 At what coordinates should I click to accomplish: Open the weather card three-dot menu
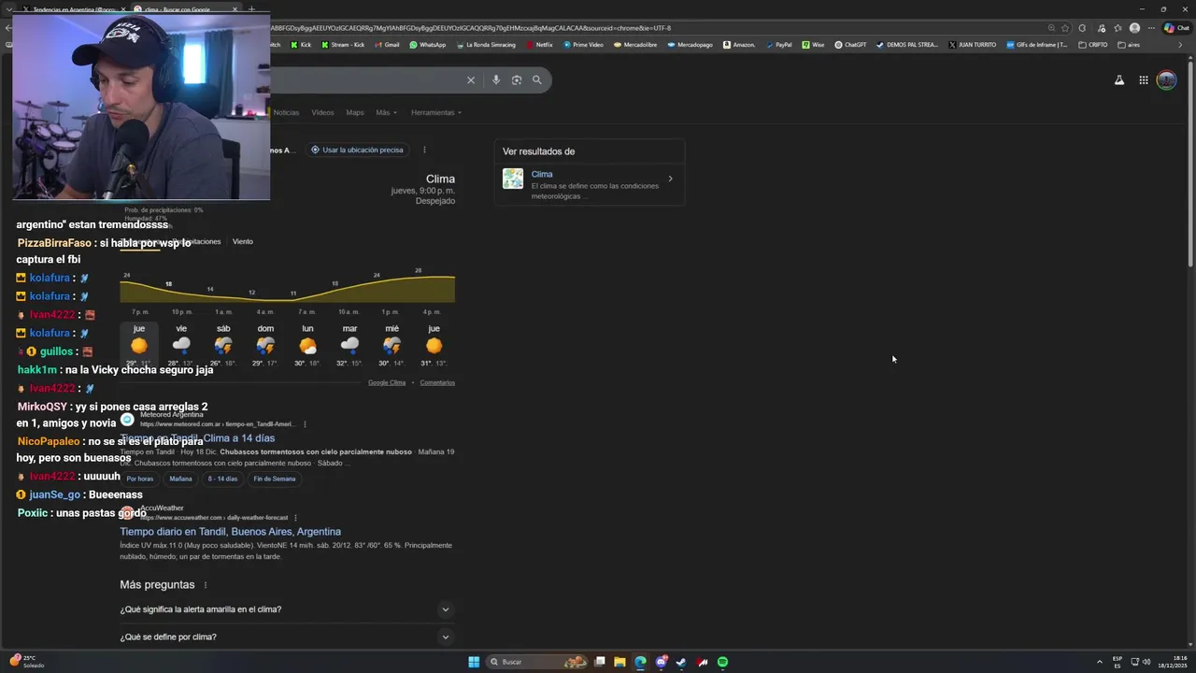(x=424, y=150)
